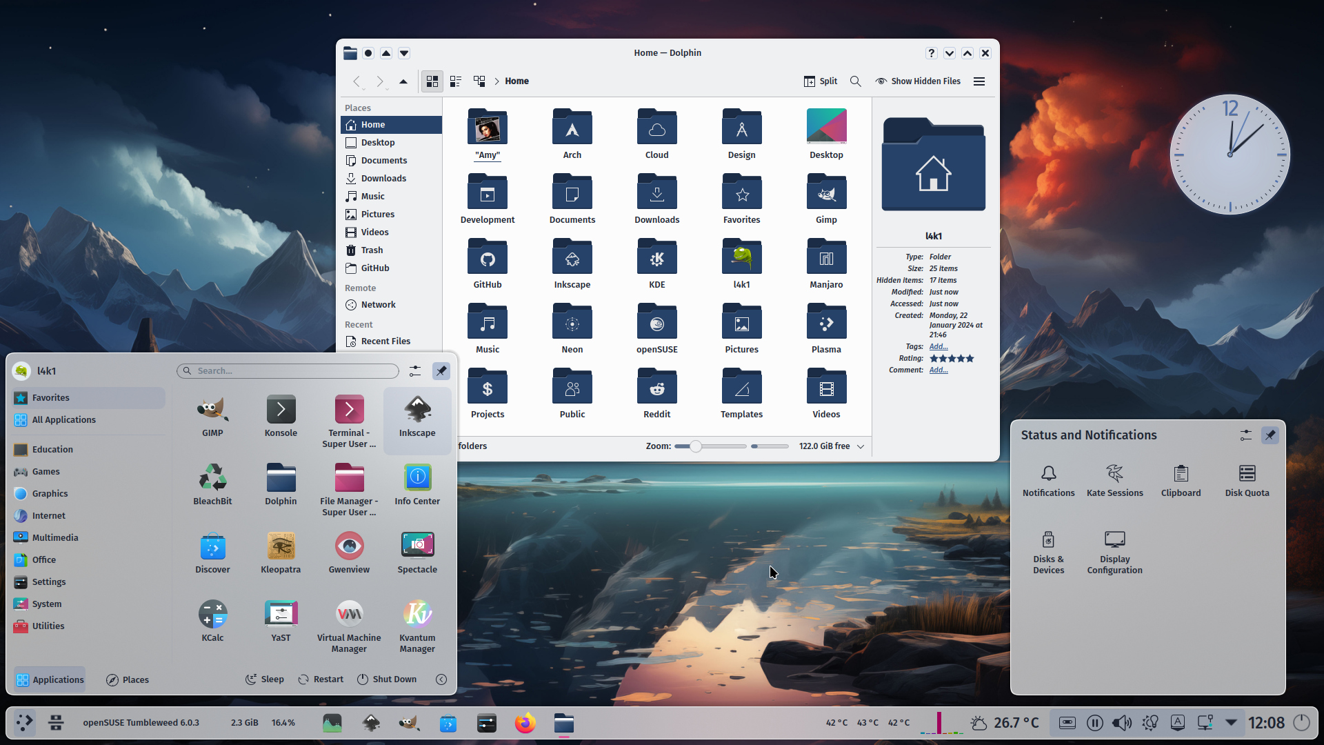
Task: Launch BleachBit from the menu
Action: click(212, 485)
